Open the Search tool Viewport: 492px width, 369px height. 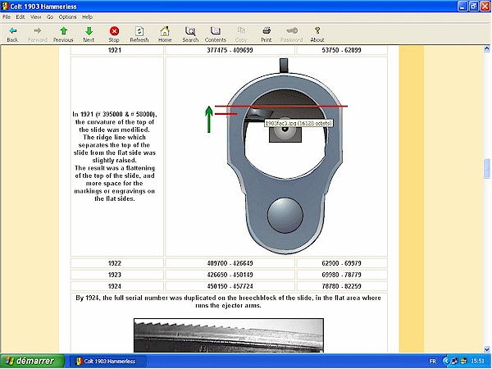tap(190, 34)
